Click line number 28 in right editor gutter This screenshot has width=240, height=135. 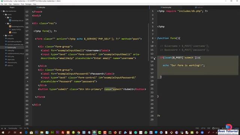click(x=152, y=116)
